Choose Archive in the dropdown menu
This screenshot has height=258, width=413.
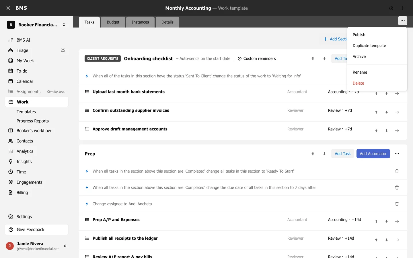(377, 56)
